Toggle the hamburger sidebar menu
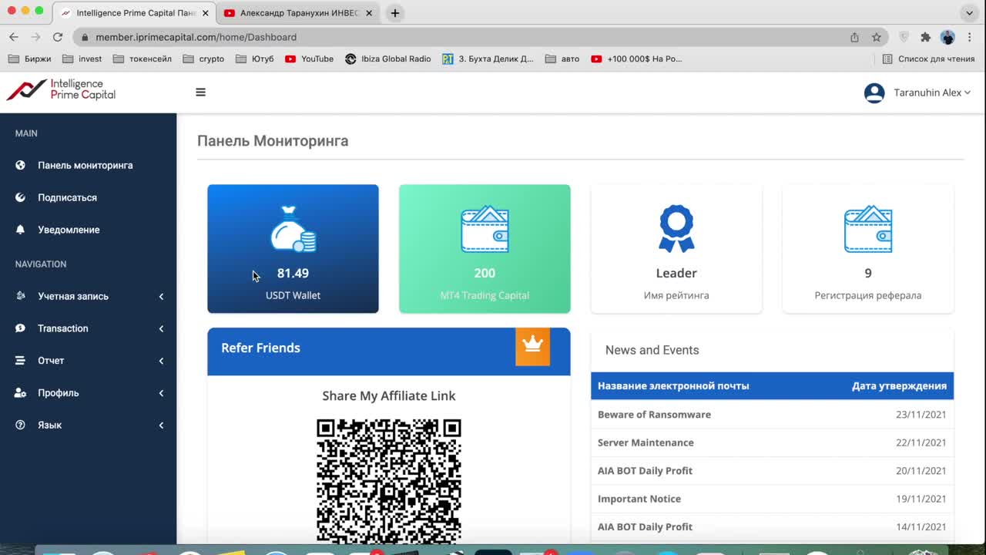The height and width of the screenshot is (555, 986). tap(200, 92)
